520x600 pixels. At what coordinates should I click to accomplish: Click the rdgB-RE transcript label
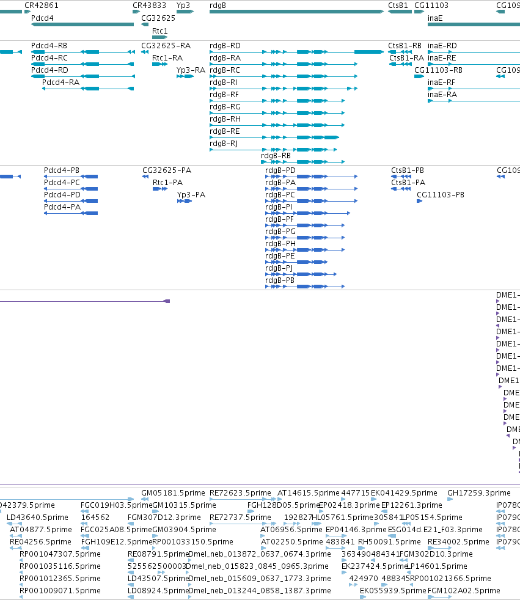(x=225, y=131)
